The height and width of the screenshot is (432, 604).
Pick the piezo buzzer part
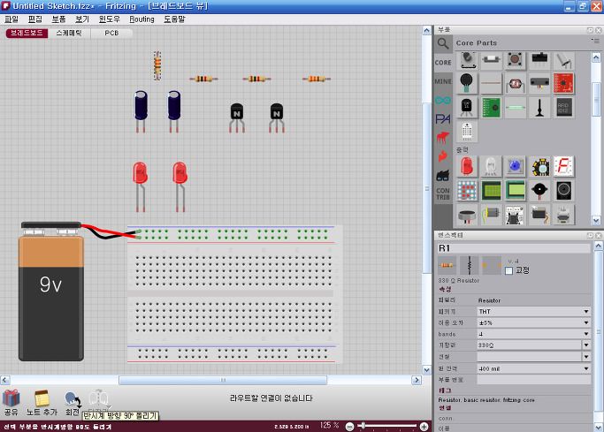(539, 191)
